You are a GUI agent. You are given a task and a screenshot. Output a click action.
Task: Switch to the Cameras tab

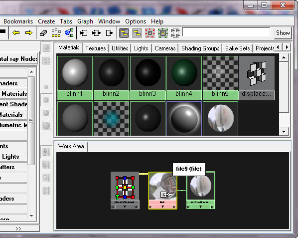(x=165, y=48)
